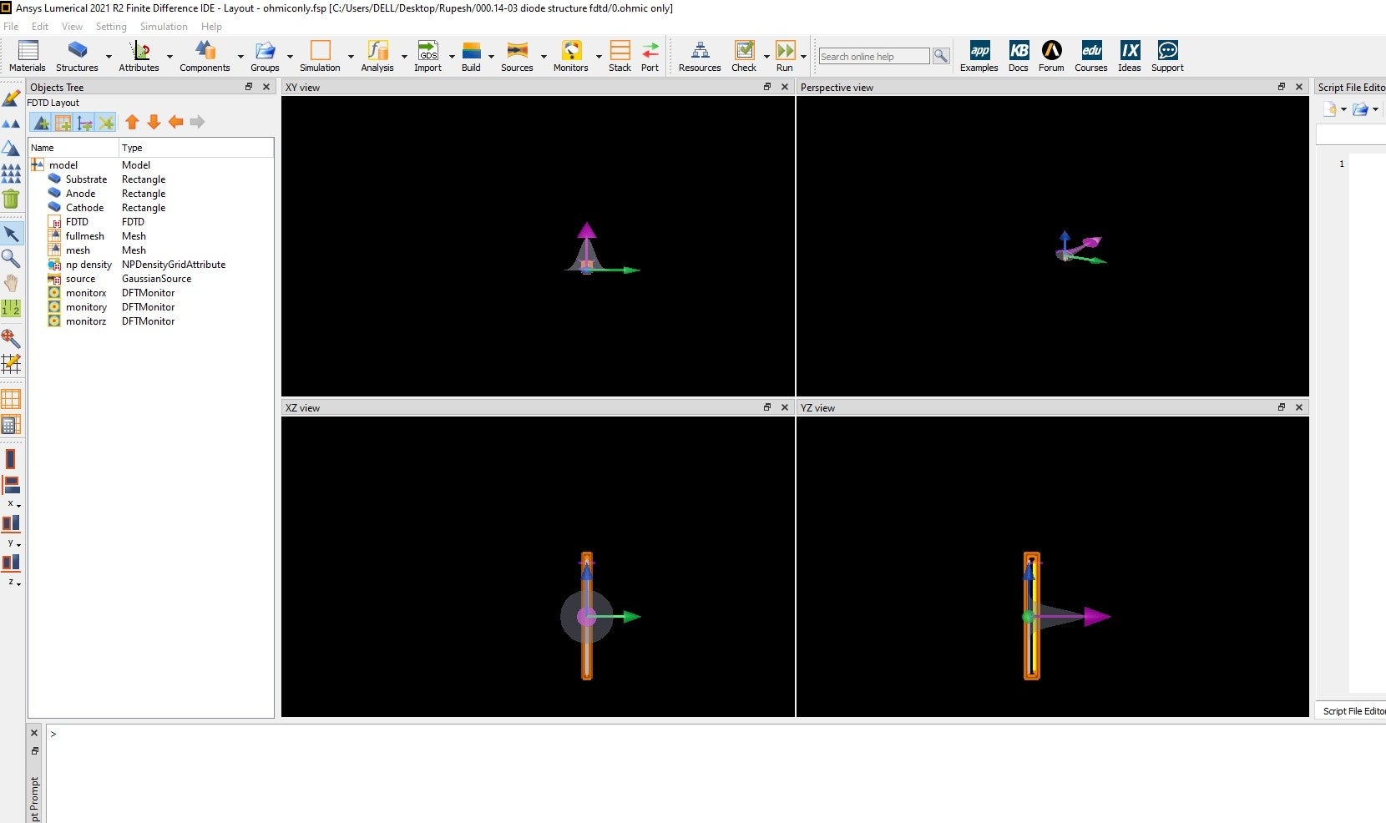Toggle source filter in Objects Tree
Viewport: 1386px width, 823px height.
point(84,123)
